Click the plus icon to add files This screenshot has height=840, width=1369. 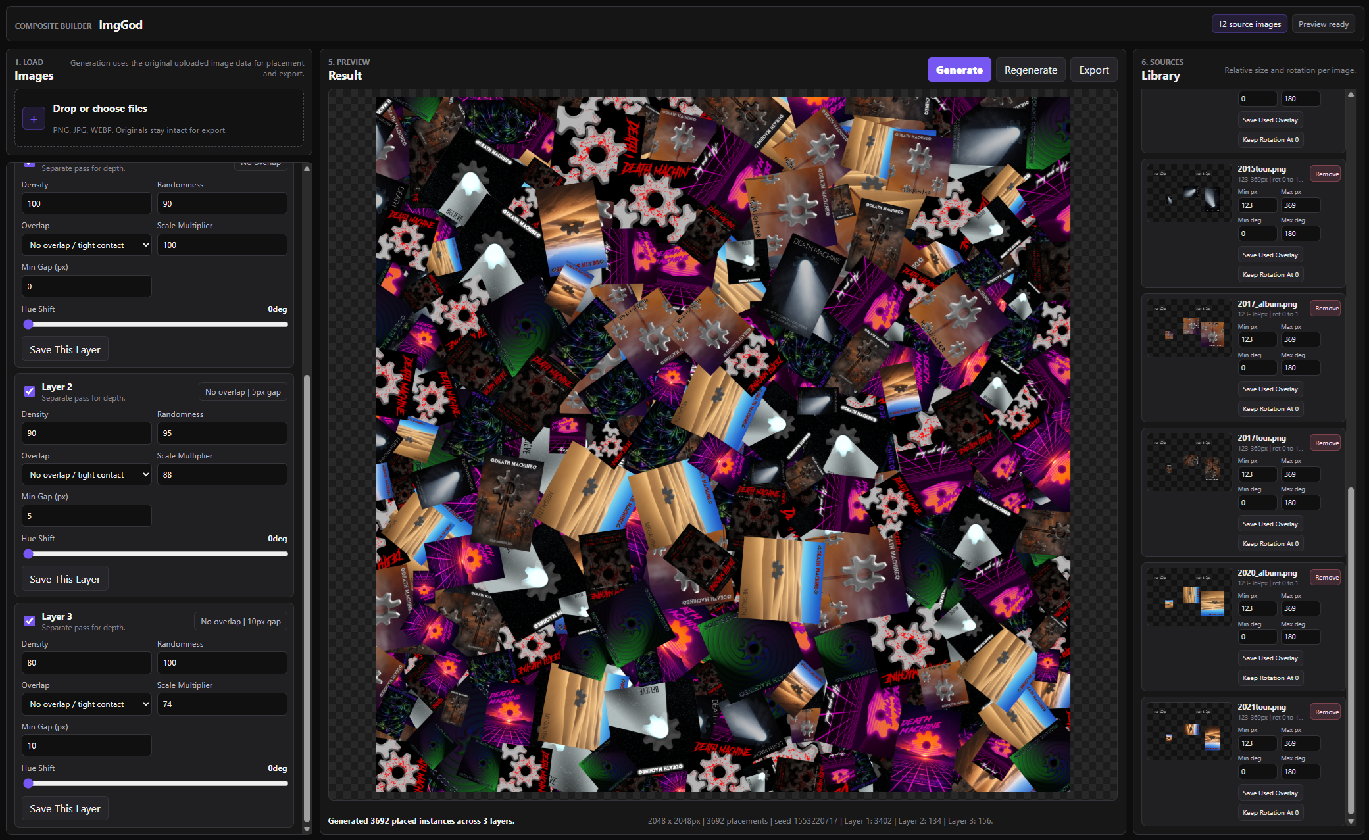(x=34, y=119)
